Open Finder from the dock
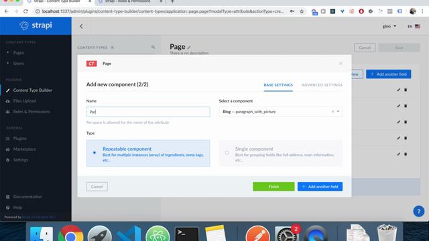429x241 pixels. pyautogui.click(x=42, y=234)
